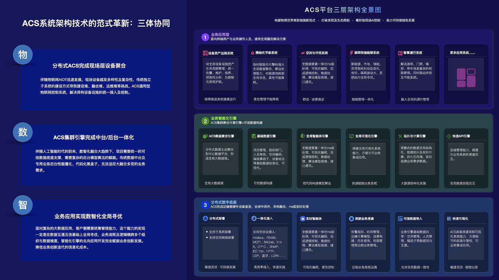Image resolution: width=499 pixels, height=280 pixels.
Task: Click the ACS平台三层架构全景图 title
Action: pyautogui.click(x=343, y=10)
